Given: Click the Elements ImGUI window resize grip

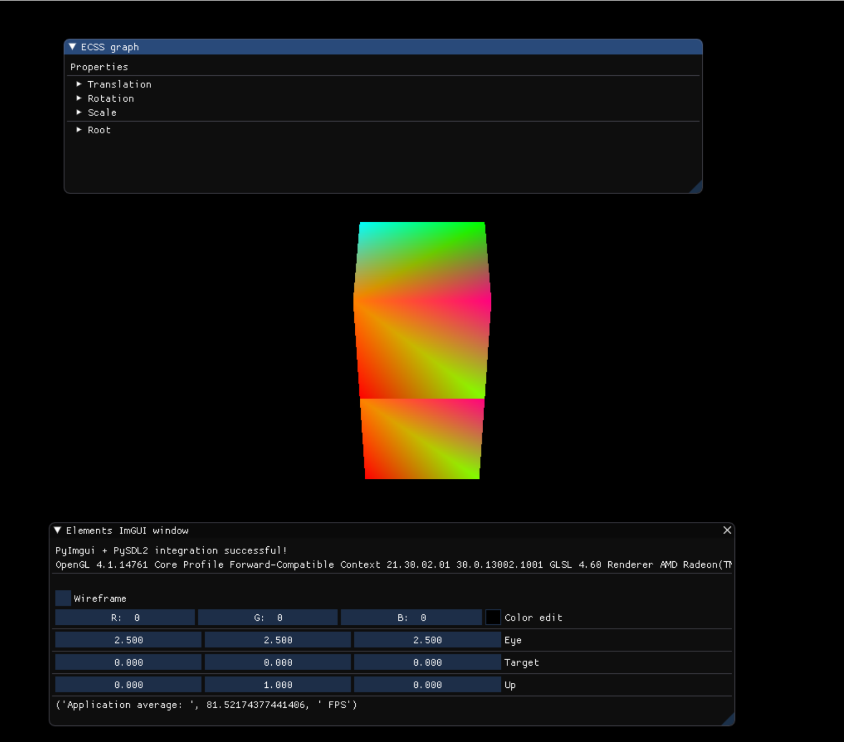Looking at the screenshot, I should click(728, 719).
